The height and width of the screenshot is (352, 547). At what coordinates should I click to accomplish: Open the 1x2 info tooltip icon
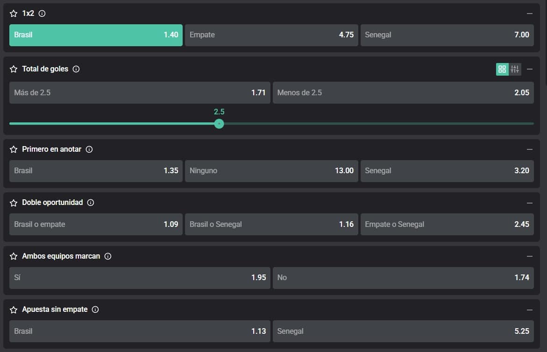point(42,14)
